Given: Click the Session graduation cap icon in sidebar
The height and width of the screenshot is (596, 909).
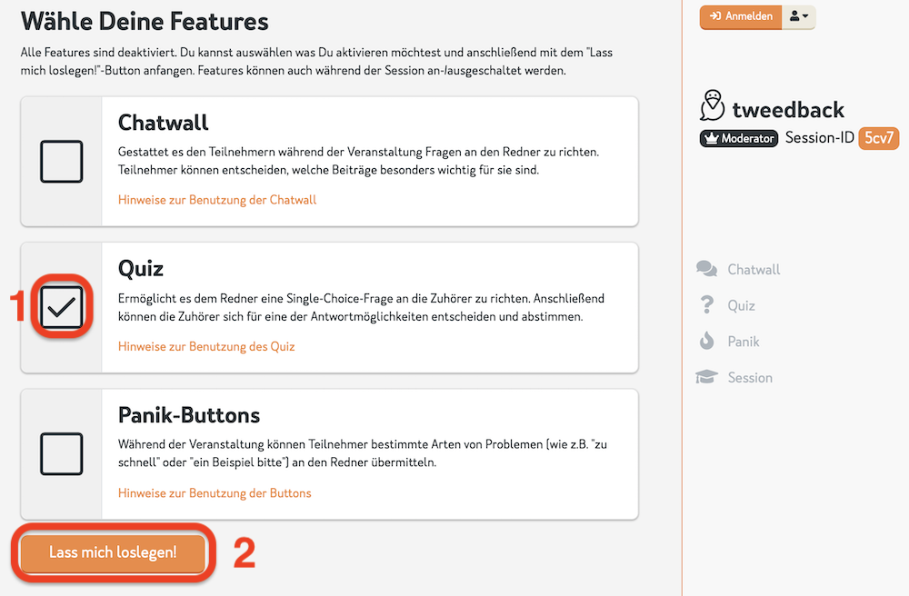Looking at the screenshot, I should point(707,377).
